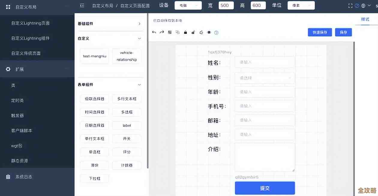The image size is (378, 196).
Task: Undo the last canvas change
Action: coord(154,32)
